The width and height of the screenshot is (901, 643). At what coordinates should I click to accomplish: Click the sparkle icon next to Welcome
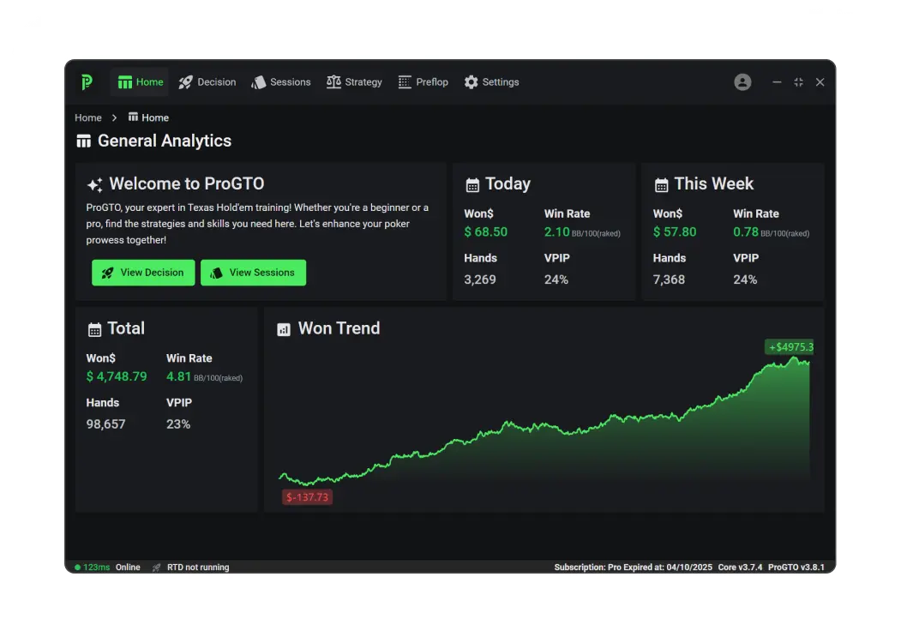pyautogui.click(x=94, y=185)
